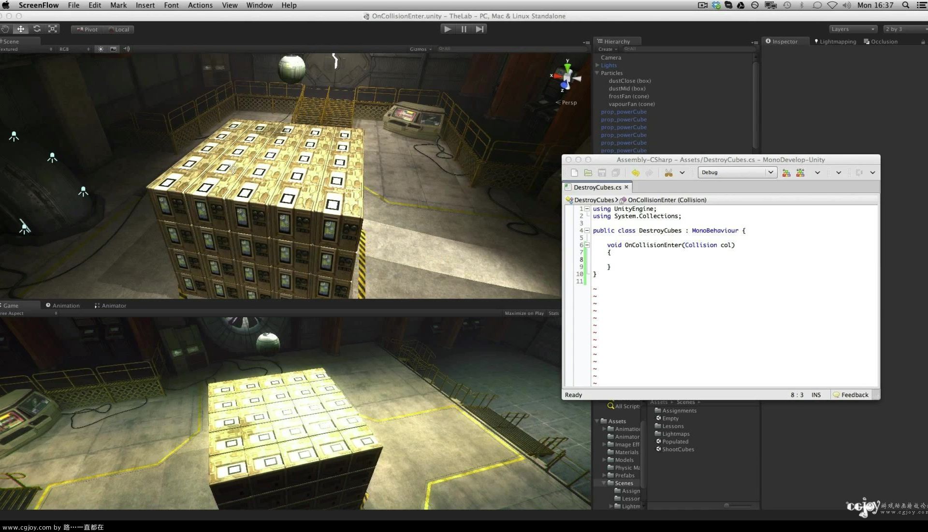Click Create in the Hierarchy panel
The width and height of the screenshot is (928, 532).
click(x=605, y=49)
